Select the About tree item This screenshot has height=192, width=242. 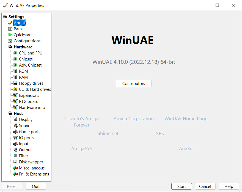[x=19, y=23]
